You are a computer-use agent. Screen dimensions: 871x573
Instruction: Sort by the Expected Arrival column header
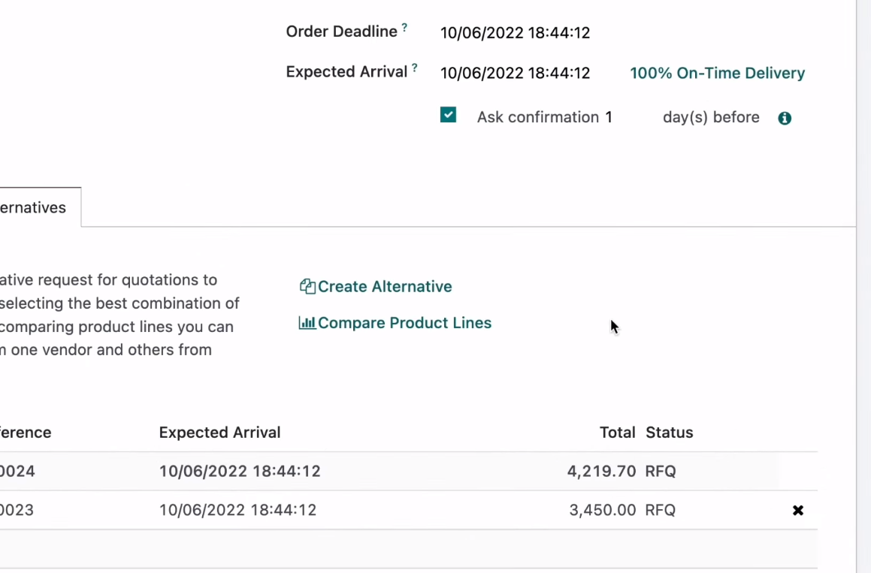[219, 433]
